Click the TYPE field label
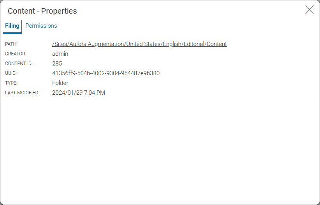 coord(11,83)
